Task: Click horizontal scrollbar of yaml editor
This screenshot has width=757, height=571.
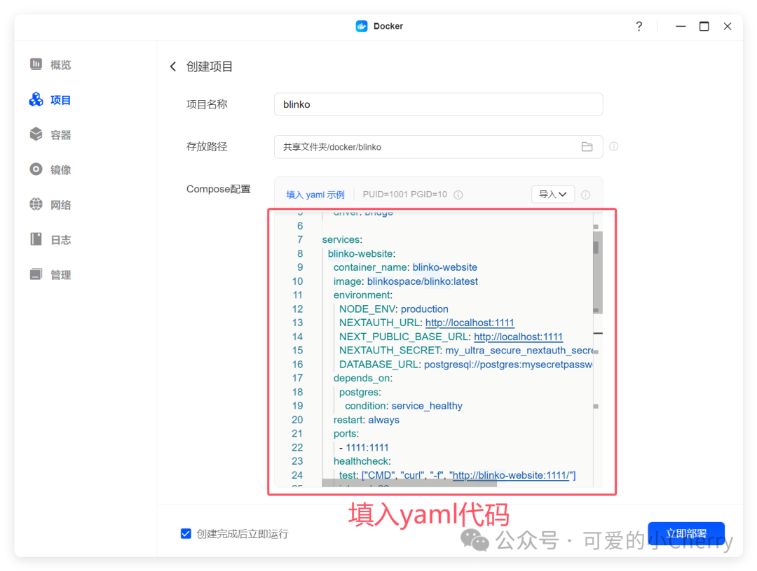Action: 409,483
